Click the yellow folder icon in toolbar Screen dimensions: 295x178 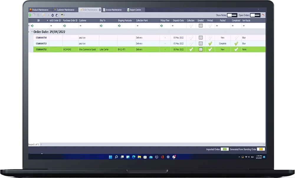pos(44,15)
